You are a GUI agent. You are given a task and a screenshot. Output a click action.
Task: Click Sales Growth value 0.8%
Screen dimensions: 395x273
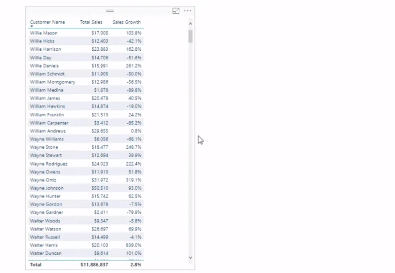pyautogui.click(x=136, y=131)
